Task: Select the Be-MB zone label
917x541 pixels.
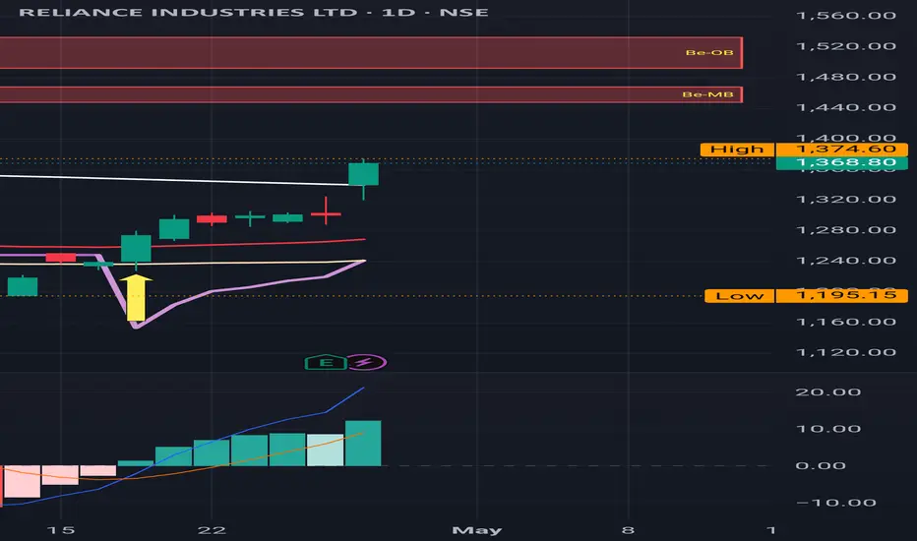Action: pyautogui.click(x=707, y=94)
